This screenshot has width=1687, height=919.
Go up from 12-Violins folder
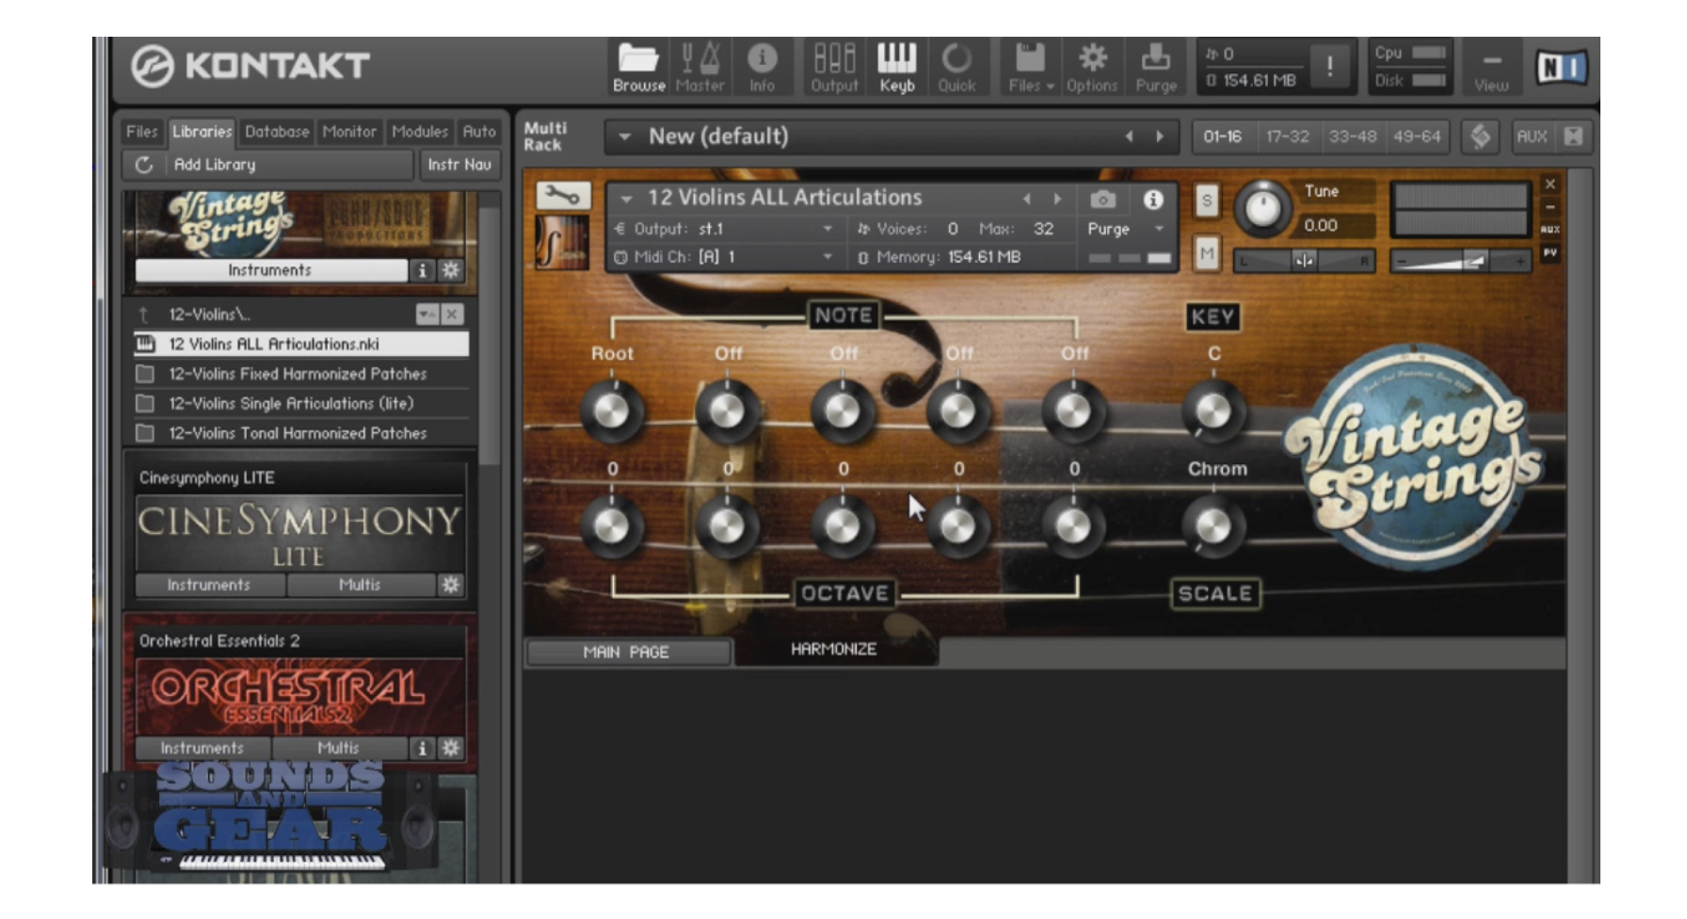point(144,314)
